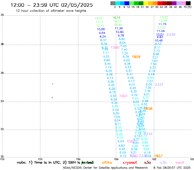194x170 pixels.
Task: Click the 1501 swot pass time label
Action: [x=123, y=96]
